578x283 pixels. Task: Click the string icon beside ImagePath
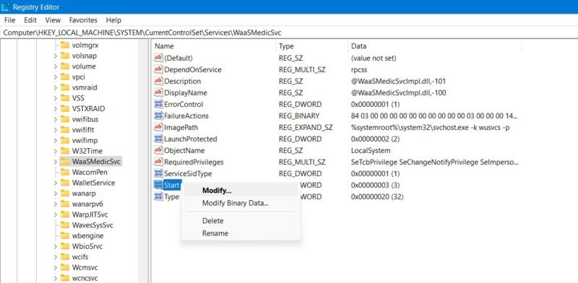[x=158, y=127]
